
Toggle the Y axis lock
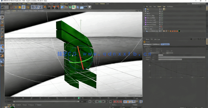point(37,7)
